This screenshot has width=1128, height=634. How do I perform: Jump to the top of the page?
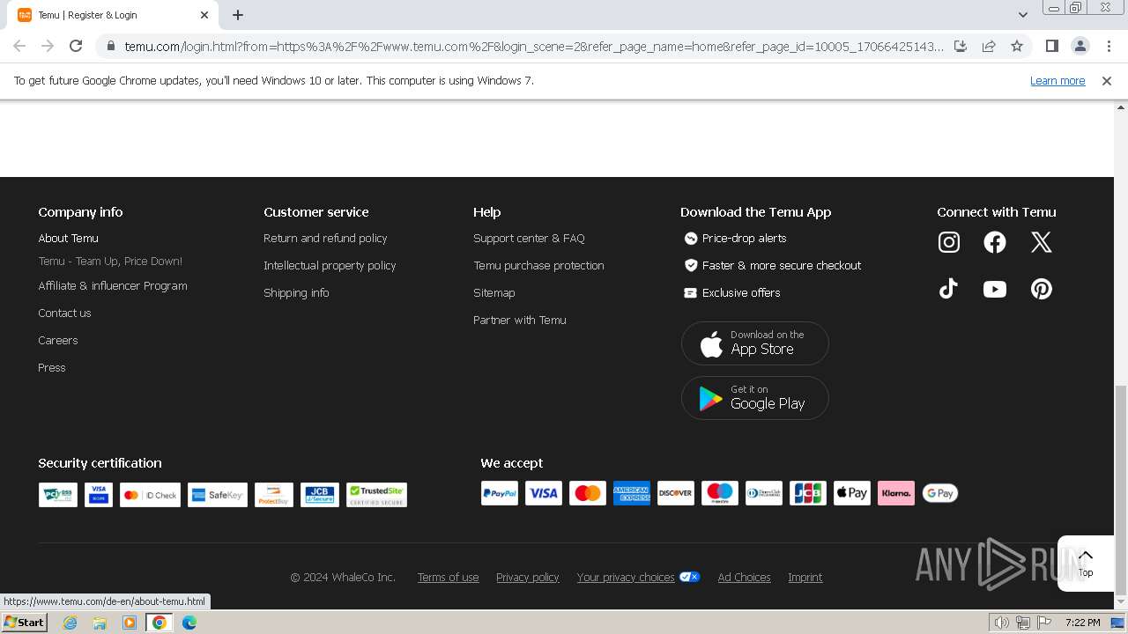click(1086, 563)
